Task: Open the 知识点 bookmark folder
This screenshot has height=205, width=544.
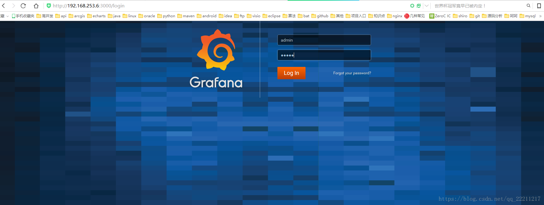Action: 377,16
